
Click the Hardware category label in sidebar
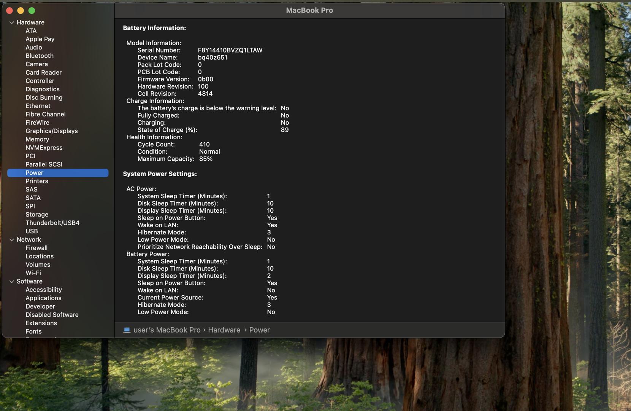(x=30, y=22)
